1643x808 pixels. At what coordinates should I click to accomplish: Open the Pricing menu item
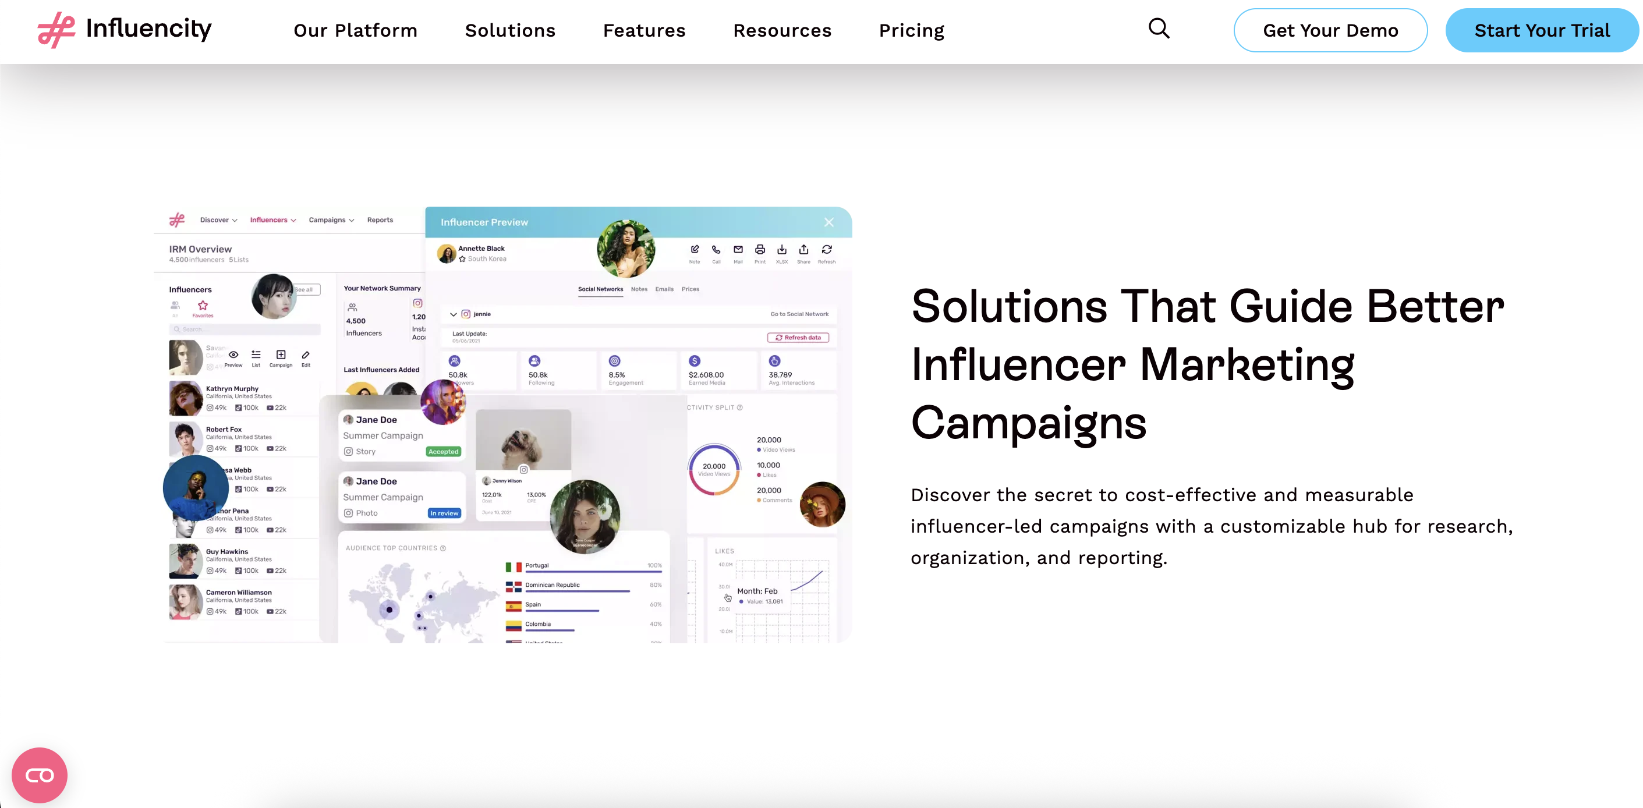click(911, 31)
